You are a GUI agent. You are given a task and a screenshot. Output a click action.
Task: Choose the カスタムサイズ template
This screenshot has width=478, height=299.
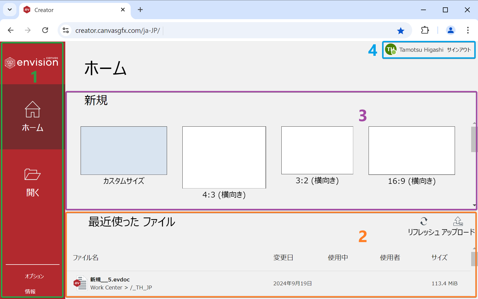click(124, 150)
